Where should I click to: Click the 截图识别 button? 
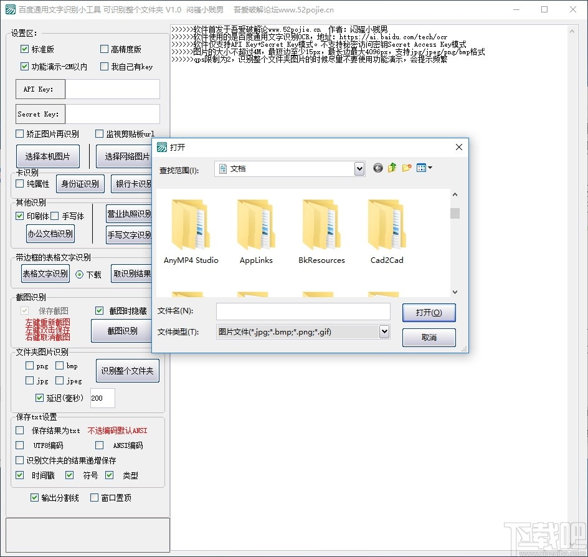121,330
